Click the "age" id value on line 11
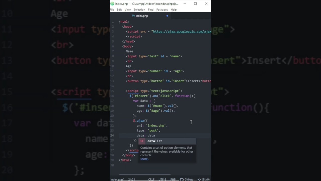This screenshot has width=321, height=181. click(x=178, y=71)
